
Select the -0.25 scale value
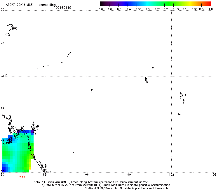click(x=156, y=9)
